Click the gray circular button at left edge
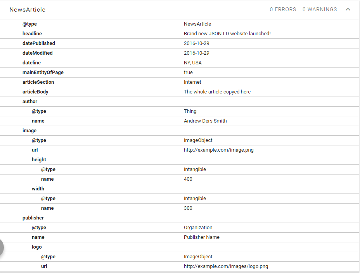This screenshot has height=273, width=360. 2,247
